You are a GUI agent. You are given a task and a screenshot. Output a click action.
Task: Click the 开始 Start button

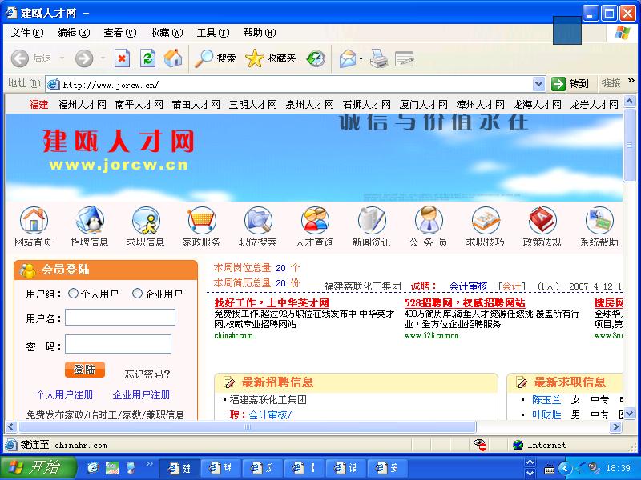(38, 467)
